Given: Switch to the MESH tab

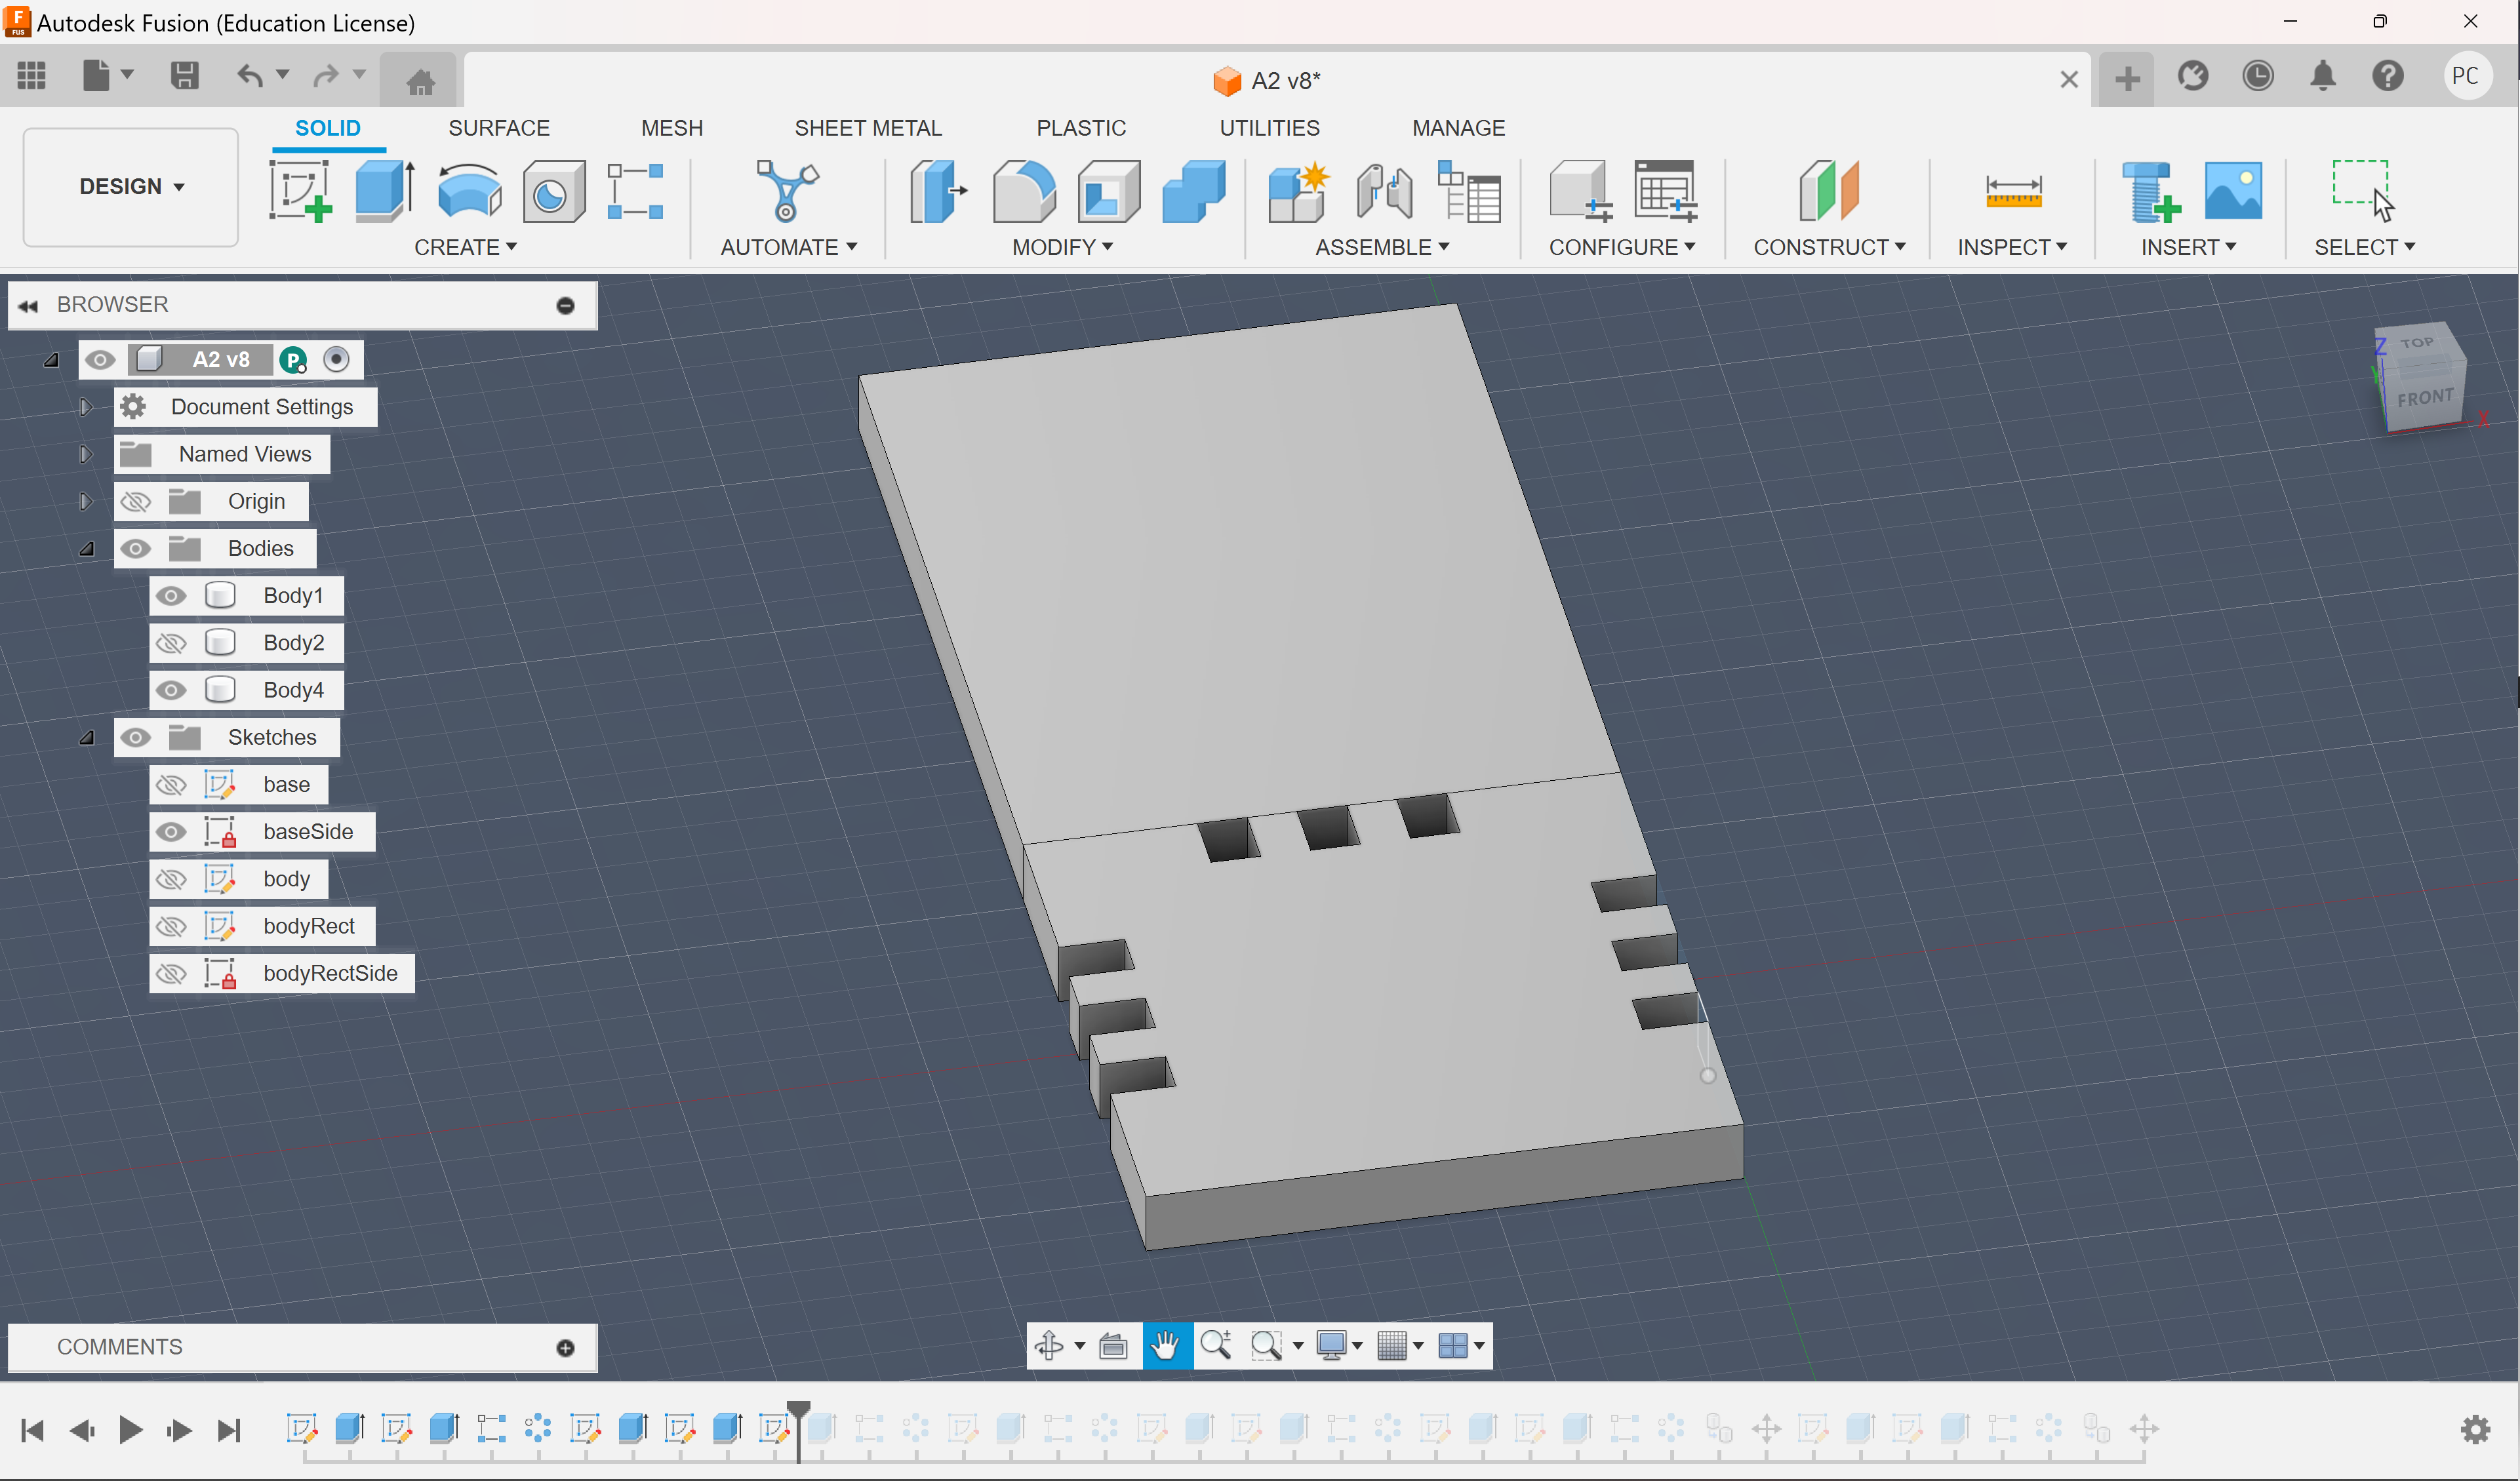Looking at the screenshot, I should (x=672, y=128).
